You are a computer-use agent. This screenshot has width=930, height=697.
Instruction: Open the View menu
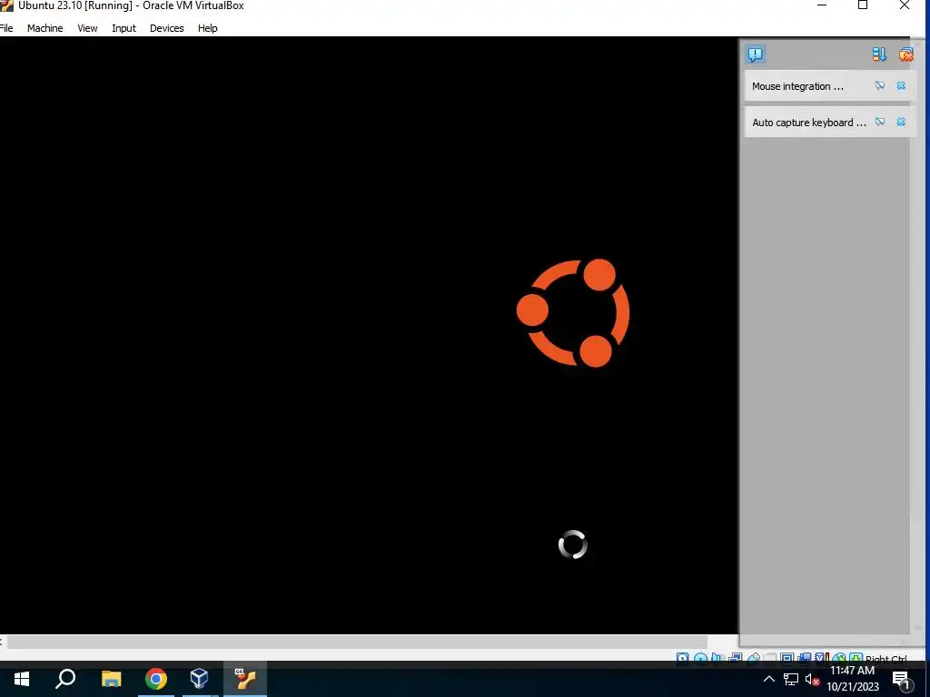87,28
